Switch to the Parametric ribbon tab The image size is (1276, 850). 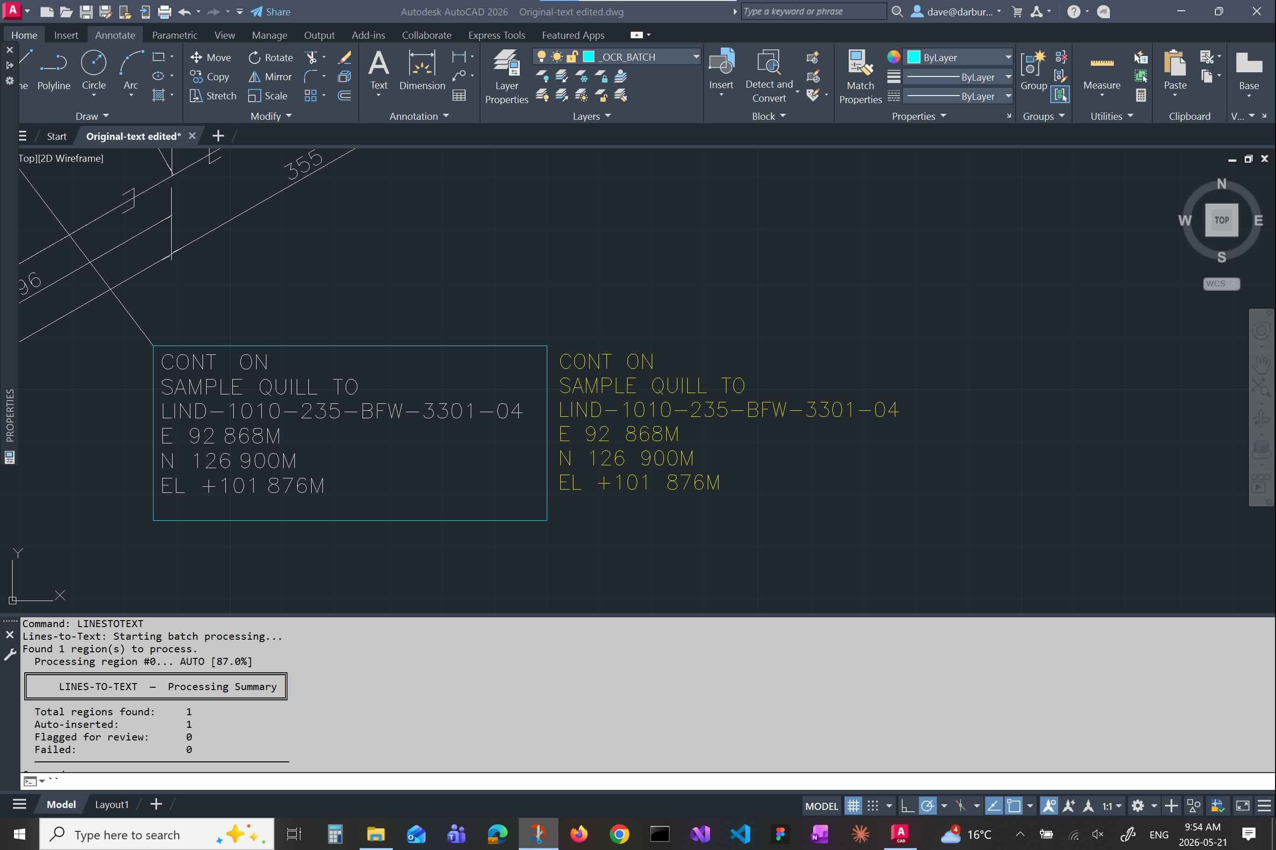174,35
